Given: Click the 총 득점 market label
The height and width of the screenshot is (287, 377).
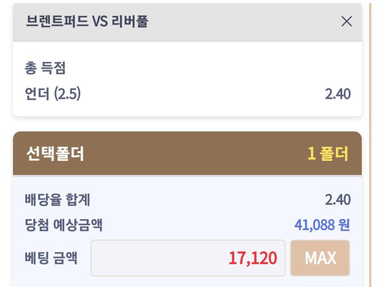Looking at the screenshot, I should click(x=45, y=68).
